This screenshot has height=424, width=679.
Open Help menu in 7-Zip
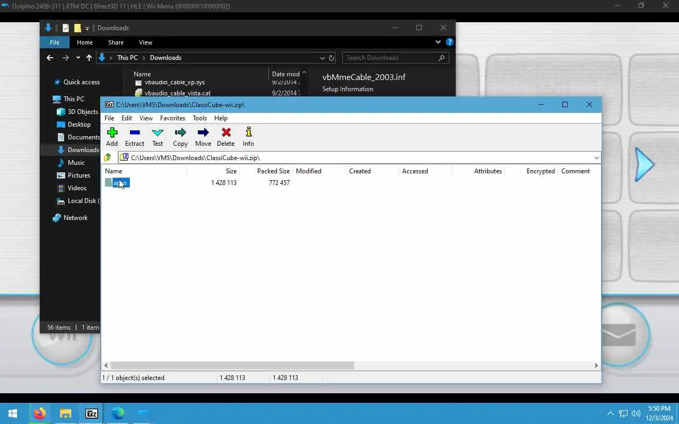coord(221,118)
